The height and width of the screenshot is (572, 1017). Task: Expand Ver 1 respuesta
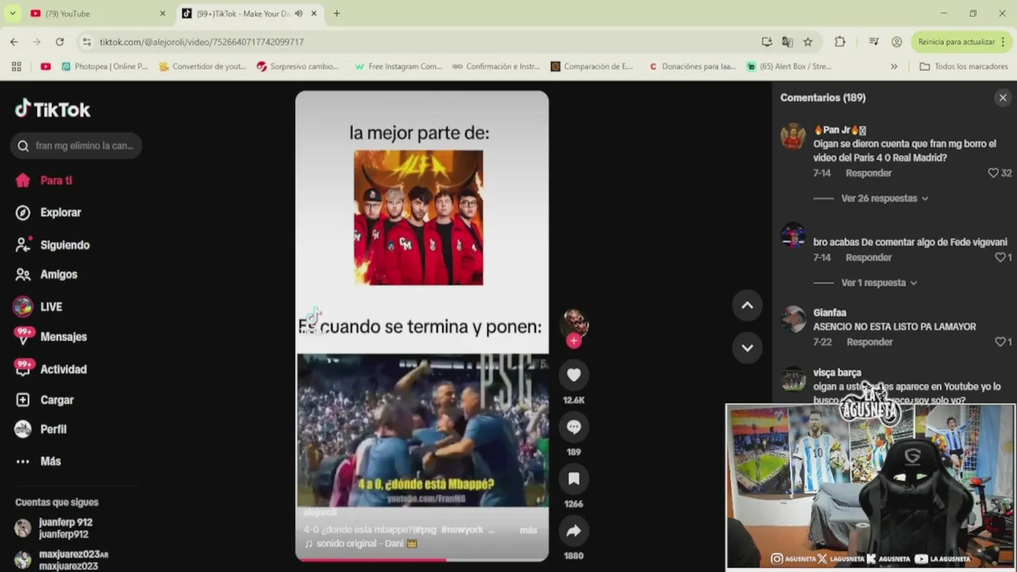pos(879,283)
